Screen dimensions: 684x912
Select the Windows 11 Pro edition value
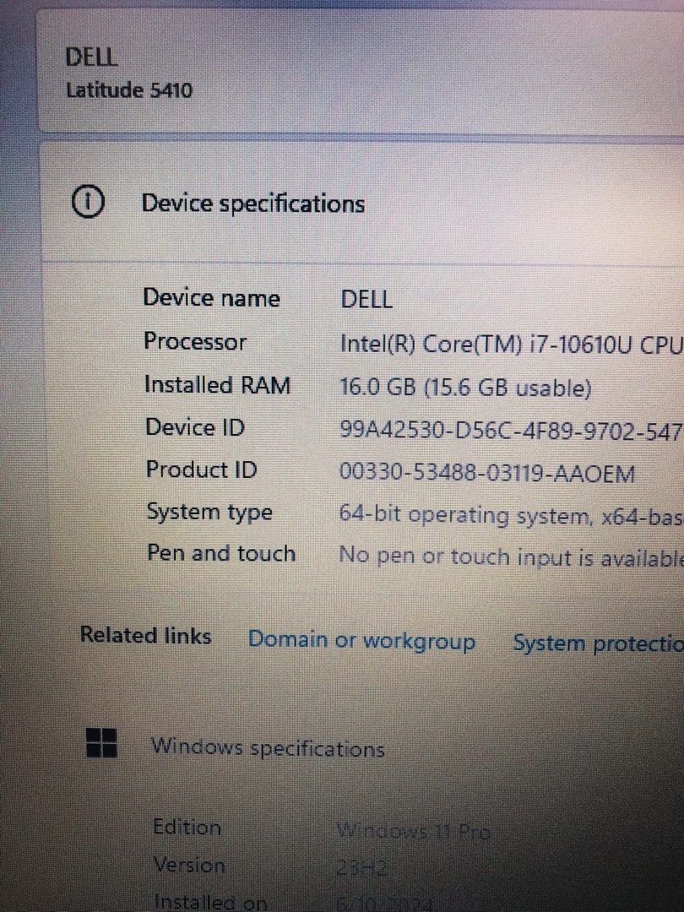click(414, 831)
